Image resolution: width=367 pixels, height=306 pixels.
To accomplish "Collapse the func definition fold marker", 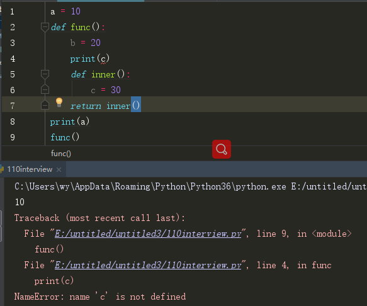I will (45, 27).
